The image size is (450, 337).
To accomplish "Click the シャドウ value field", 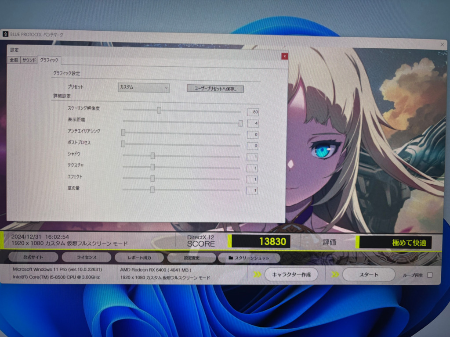I will [252, 157].
